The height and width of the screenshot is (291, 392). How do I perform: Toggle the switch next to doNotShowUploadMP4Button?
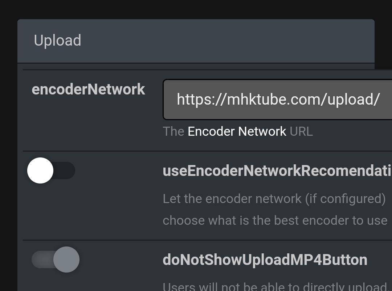[x=56, y=259]
